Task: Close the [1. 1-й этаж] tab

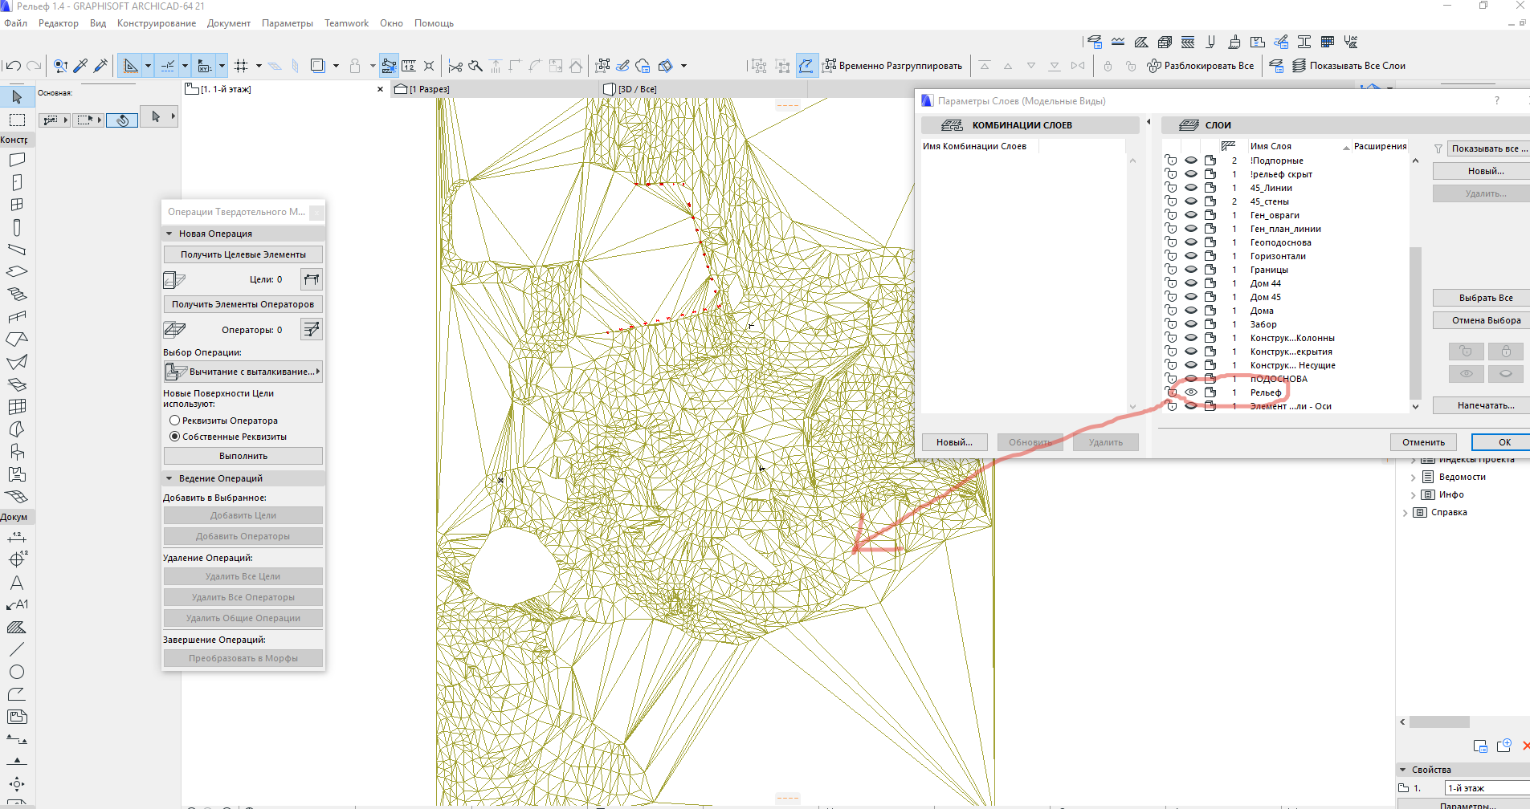Action: [x=381, y=89]
